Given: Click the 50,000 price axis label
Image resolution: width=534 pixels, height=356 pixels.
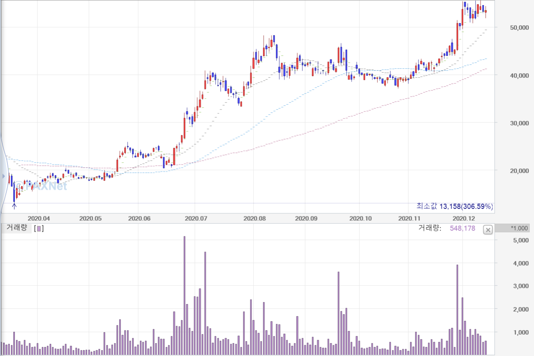Looking at the screenshot, I should pyautogui.click(x=519, y=28).
